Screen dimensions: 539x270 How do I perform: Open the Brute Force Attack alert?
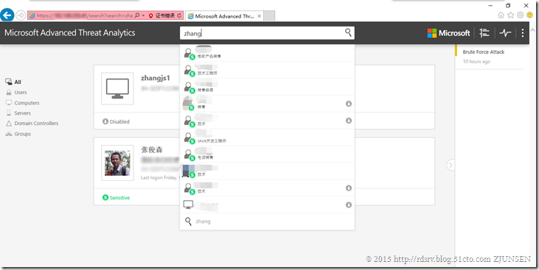pyautogui.click(x=483, y=52)
